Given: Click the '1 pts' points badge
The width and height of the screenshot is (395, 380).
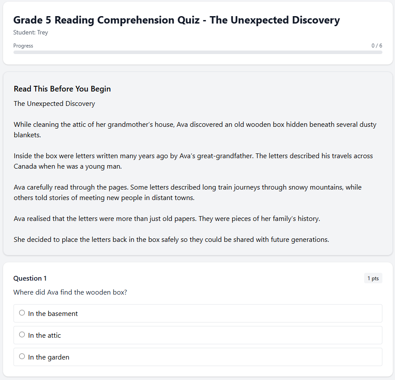Looking at the screenshot, I should (x=373, y=278).
